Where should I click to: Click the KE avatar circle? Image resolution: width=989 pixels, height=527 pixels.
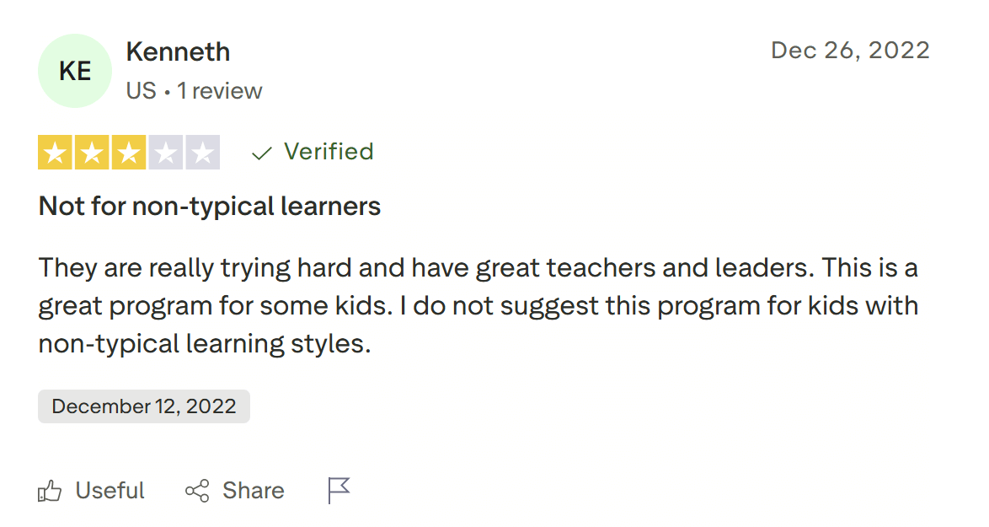(x=74, y=71)
